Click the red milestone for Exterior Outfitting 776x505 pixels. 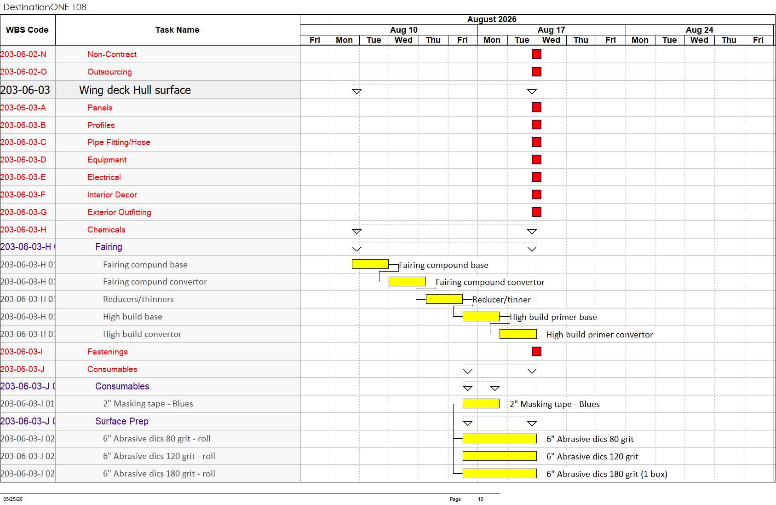point(536,212)
